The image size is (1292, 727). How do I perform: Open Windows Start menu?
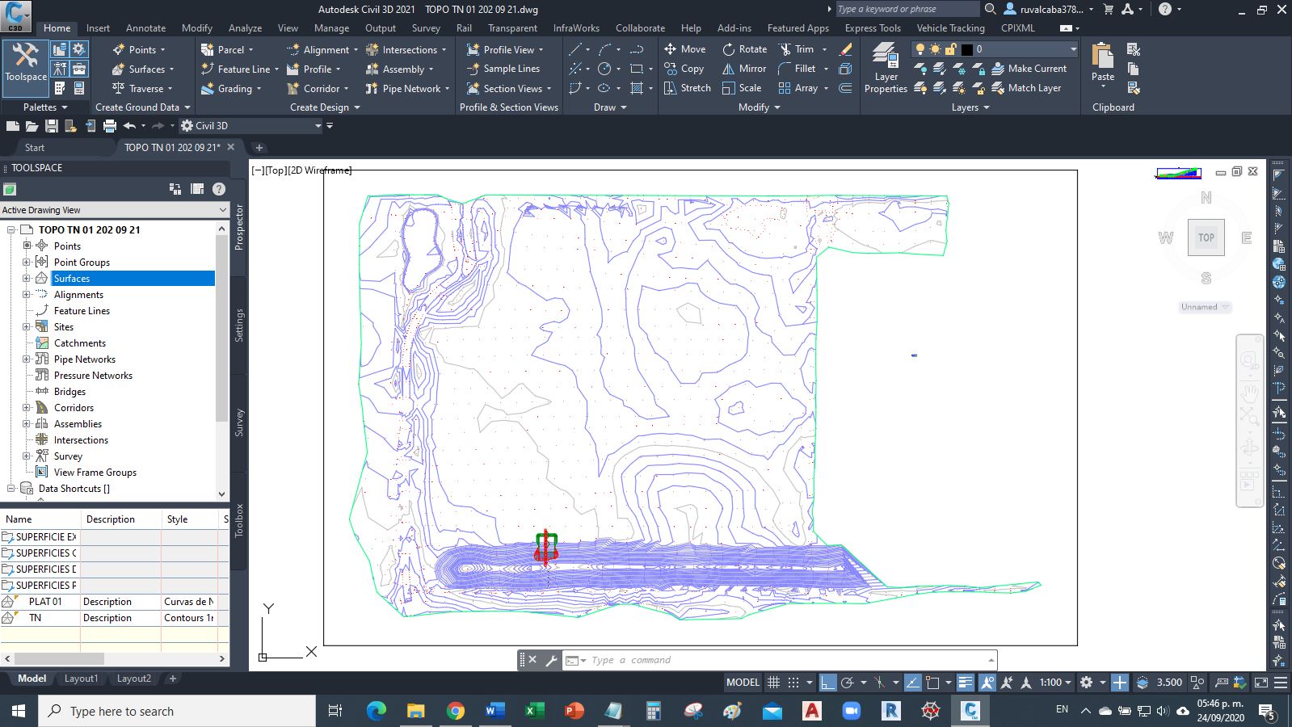(x=19, y=711)
